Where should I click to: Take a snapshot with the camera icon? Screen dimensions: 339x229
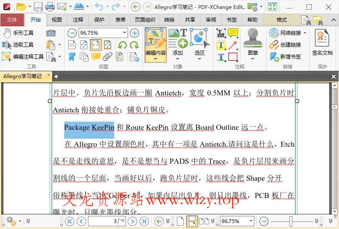[51, 33]
